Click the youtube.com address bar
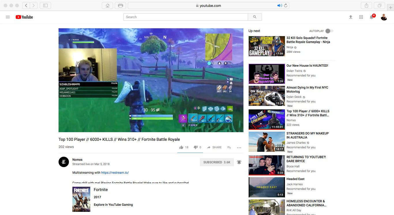The height and width of the screenshot is (215, 394). click(208, 5)
